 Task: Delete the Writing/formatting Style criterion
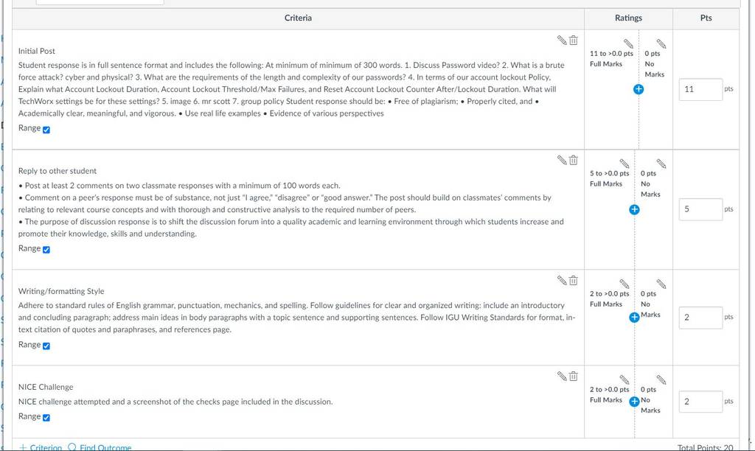click(573, 280)
